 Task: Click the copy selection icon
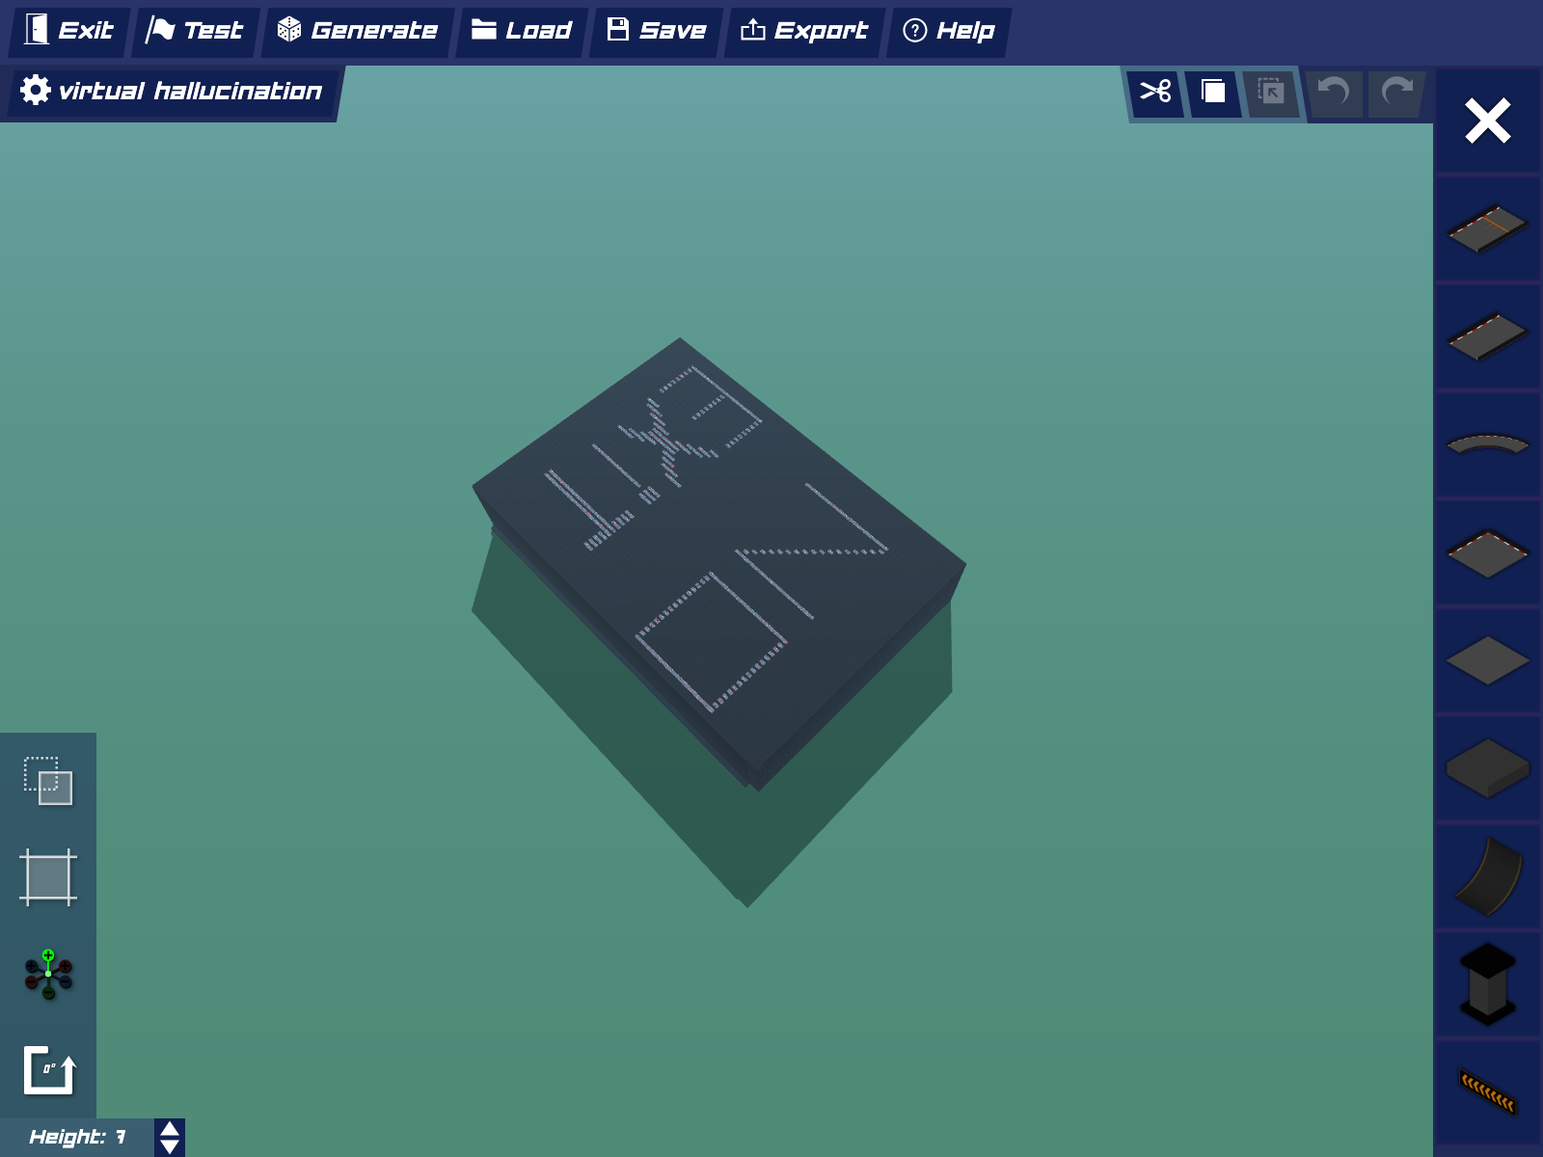[1213, 93]
